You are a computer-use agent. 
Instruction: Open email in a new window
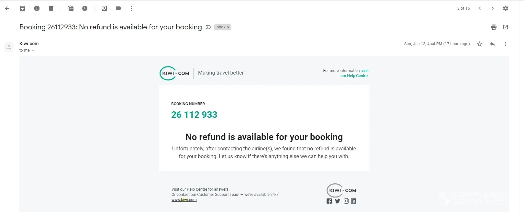point(506,27)
